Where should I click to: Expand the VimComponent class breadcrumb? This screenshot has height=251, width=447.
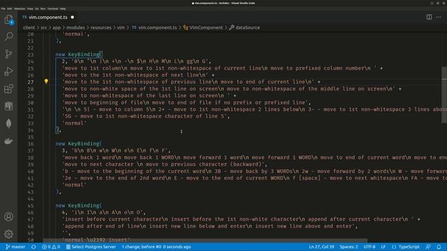pyautogui.click(x=203, y=28)
